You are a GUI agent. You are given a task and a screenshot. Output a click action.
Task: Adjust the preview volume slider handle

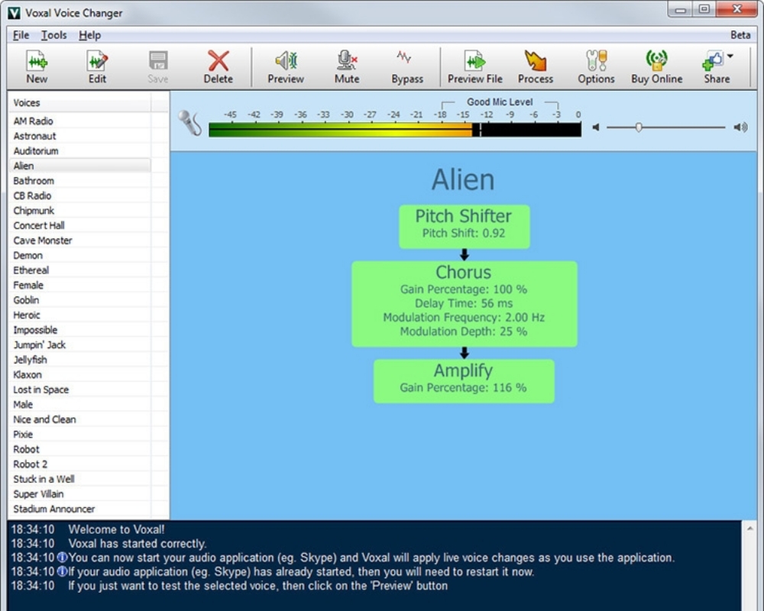point(638,128)
